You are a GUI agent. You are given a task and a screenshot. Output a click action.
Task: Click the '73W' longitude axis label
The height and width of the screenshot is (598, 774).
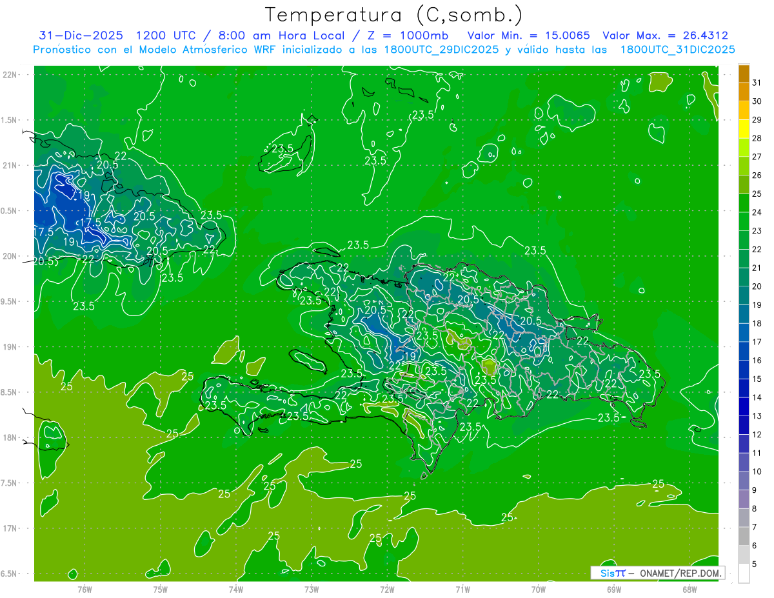(312, 590)
